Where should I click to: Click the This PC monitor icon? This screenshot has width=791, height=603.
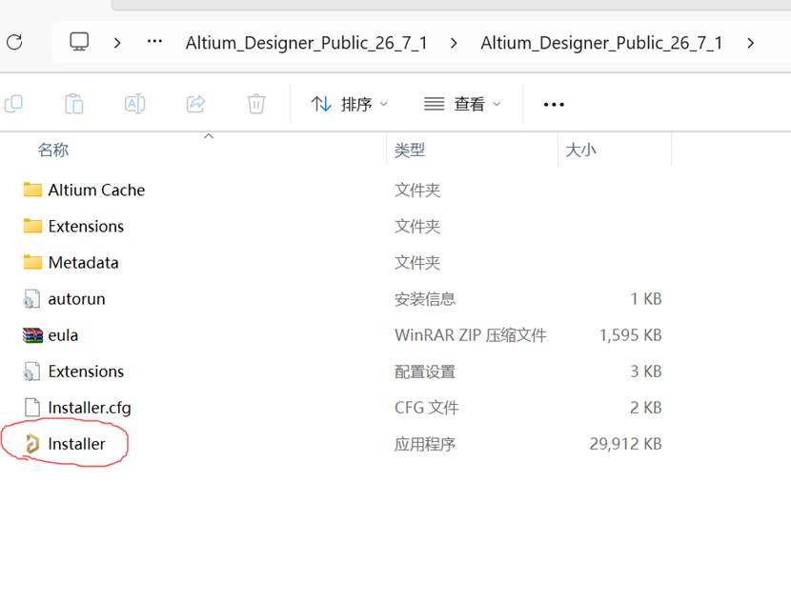[x=79, y=42]
